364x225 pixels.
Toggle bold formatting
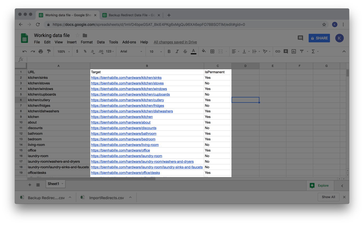169,51
